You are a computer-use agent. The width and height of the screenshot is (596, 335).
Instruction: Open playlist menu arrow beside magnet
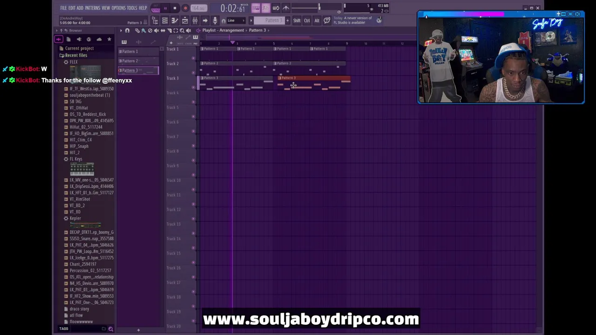121,30
